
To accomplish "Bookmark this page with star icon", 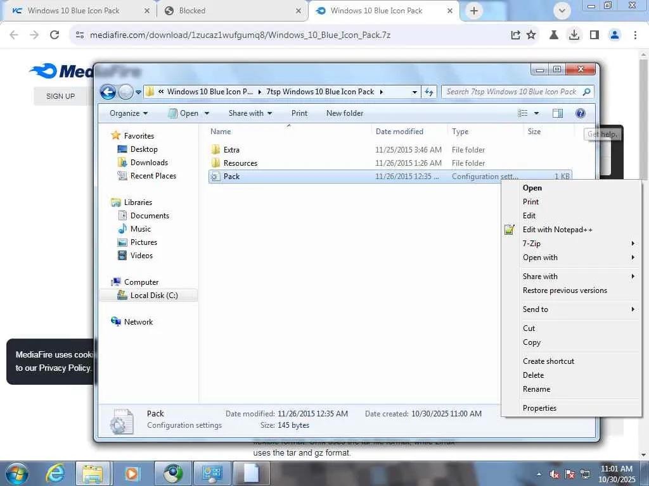I will coord(531,35).
